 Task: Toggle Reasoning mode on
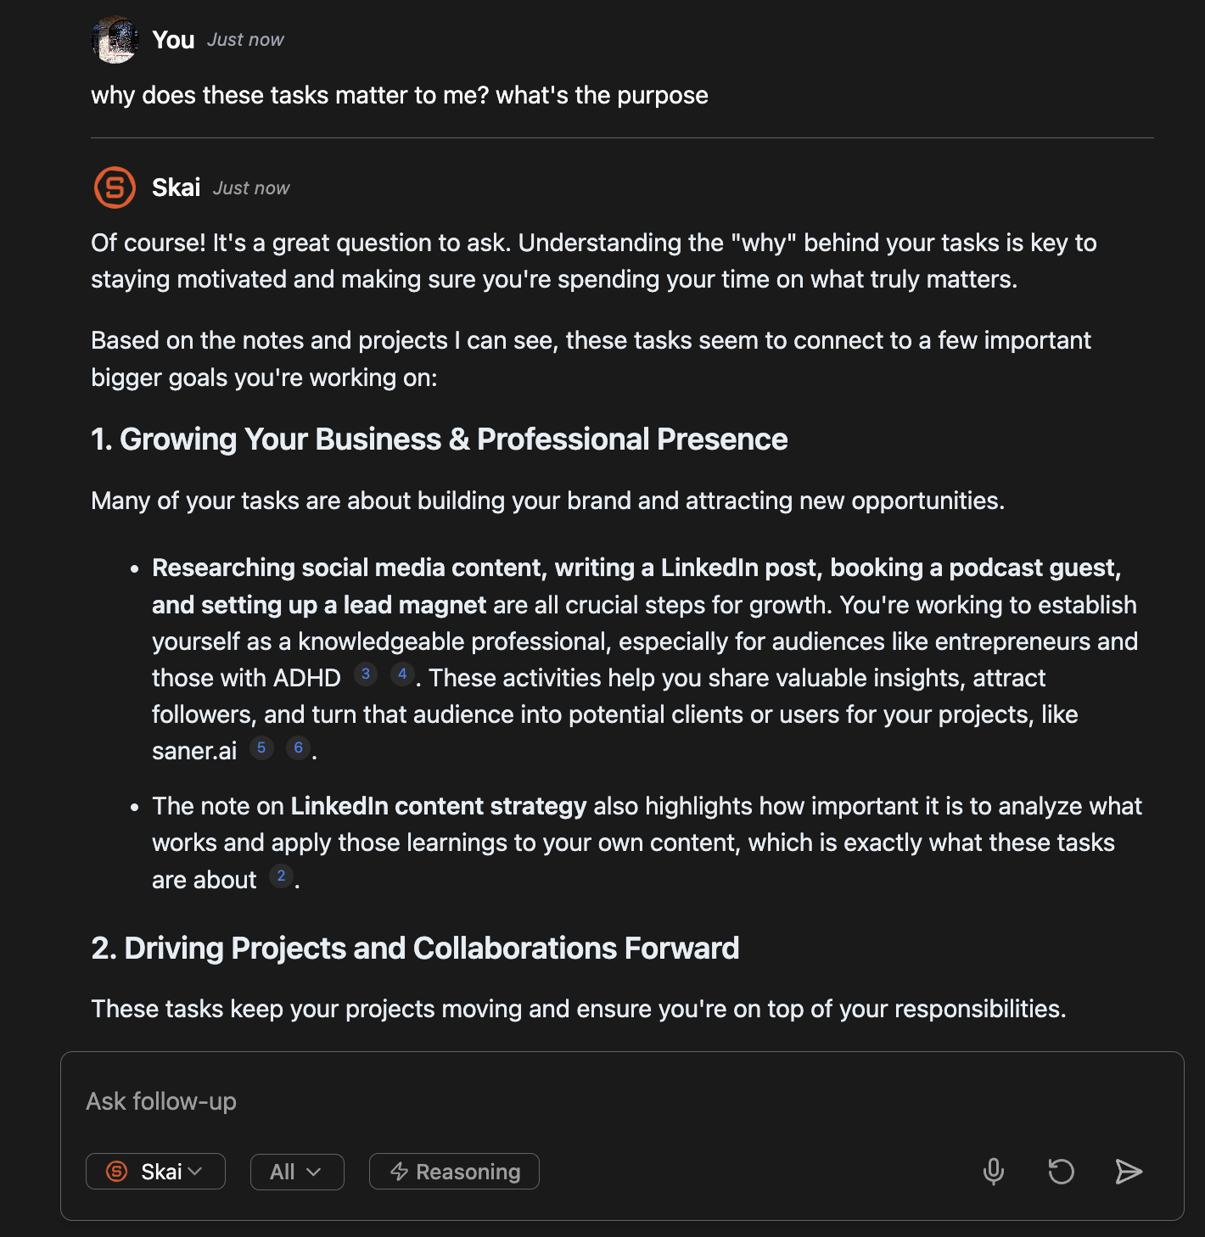tap(454, 1172)
